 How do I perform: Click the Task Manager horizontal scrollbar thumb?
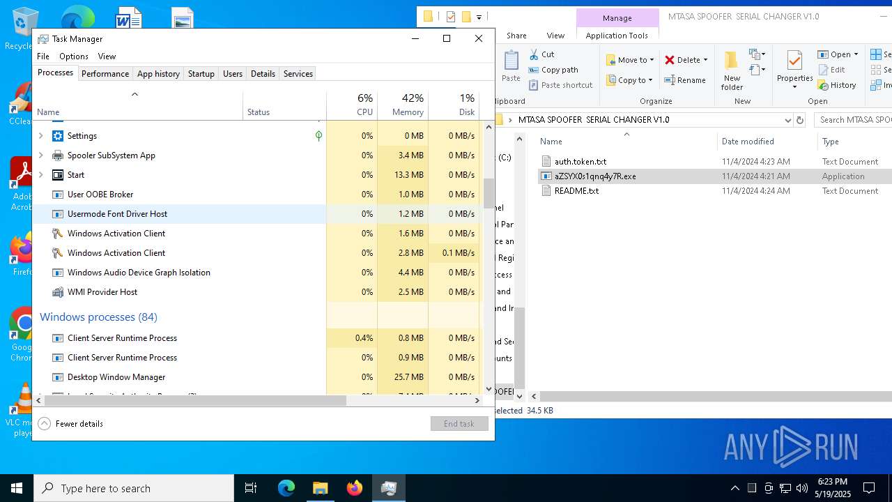click(195, 401)
